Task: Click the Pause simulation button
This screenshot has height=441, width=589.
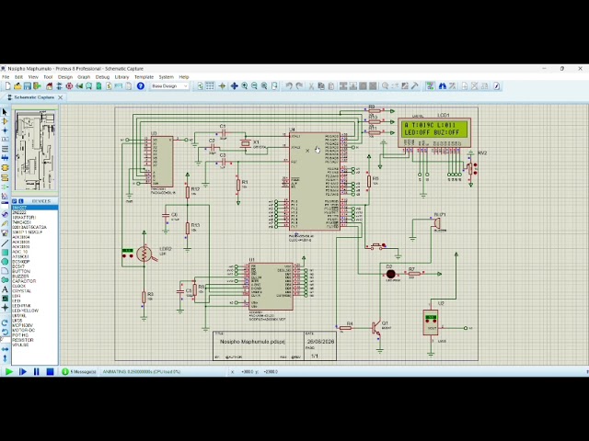Action: 37,371
